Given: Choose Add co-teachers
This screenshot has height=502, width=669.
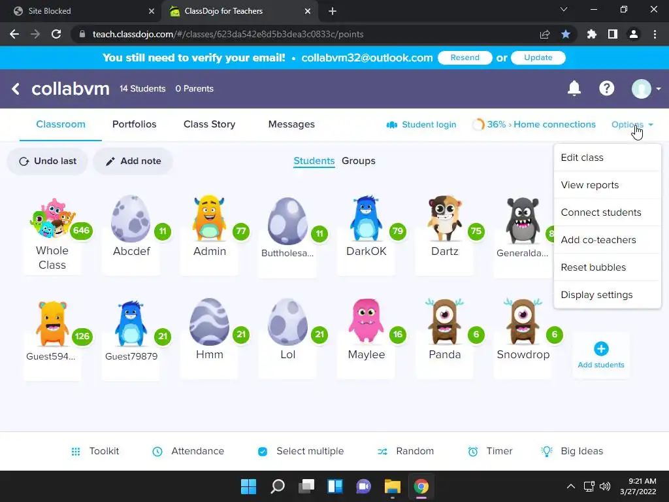Looking at the screenshot, I should [607, 240].
